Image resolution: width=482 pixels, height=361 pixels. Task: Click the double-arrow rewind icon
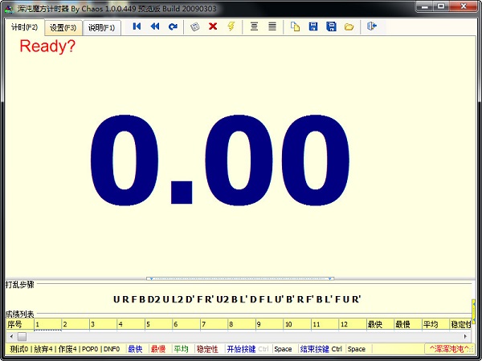coord(154,26)
